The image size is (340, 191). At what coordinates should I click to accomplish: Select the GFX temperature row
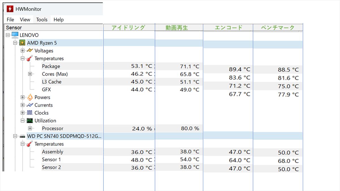[46, 89]
